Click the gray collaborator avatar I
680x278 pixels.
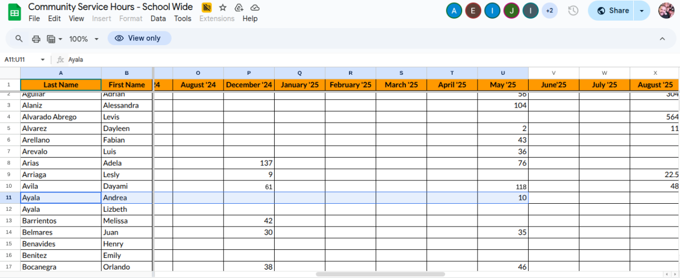pyautogui.click(x=530, y=11)
